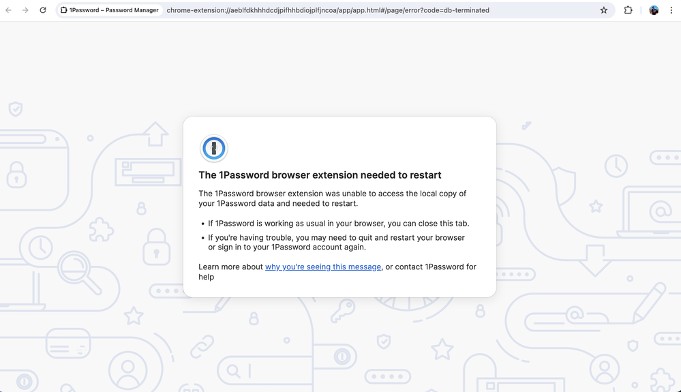Click the bullet about restarting your browser
681x392 pixels.
(x=336, y=242)
